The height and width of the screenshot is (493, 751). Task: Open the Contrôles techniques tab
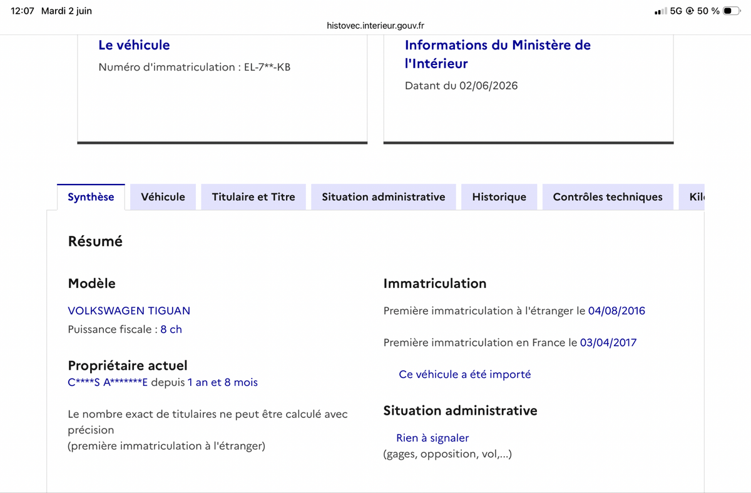[x=608, y=197]
